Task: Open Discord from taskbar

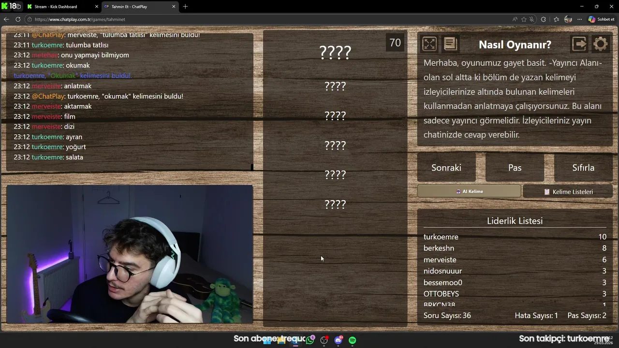Action: pos(338,340)
